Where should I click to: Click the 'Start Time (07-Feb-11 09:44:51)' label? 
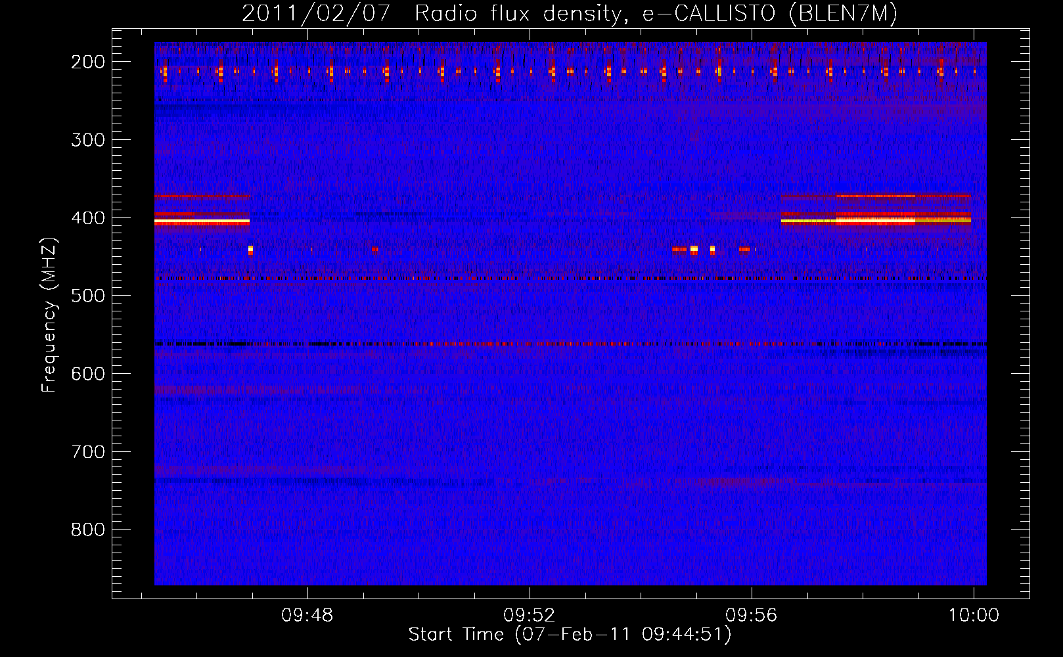[x=570, y=635]
